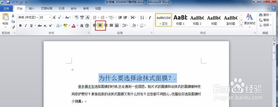This screenshot has height=107, width=278.
Task: Toggle Align Right paragraph alignment
Action: (x=106, y=26)
